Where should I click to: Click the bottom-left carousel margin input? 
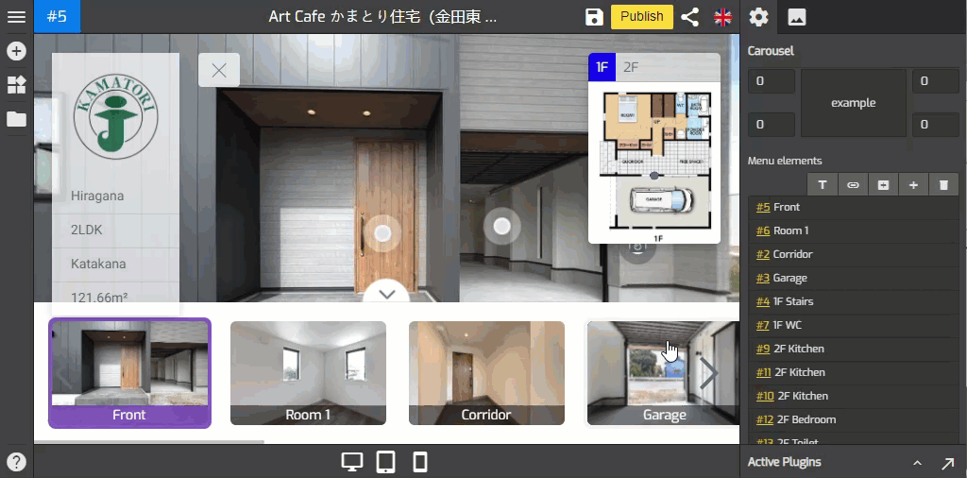[772, 125]
